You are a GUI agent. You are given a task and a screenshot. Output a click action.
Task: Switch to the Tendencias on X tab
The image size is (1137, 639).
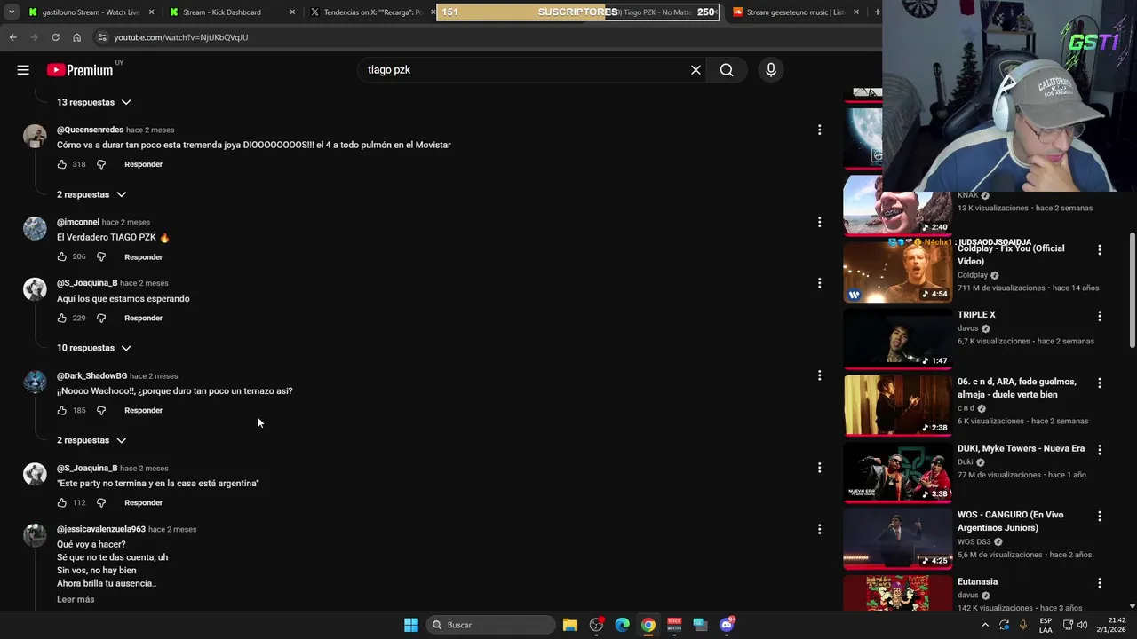click(x=370, y=12)
